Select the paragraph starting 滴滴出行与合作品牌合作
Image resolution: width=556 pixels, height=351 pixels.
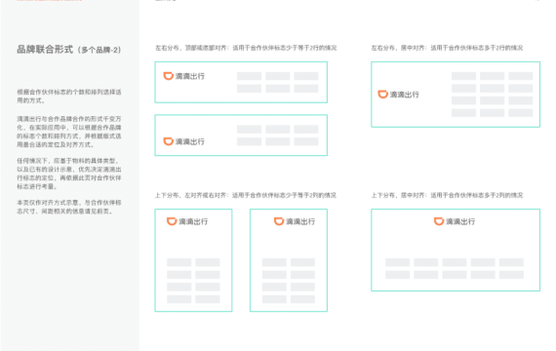(69, 132)
